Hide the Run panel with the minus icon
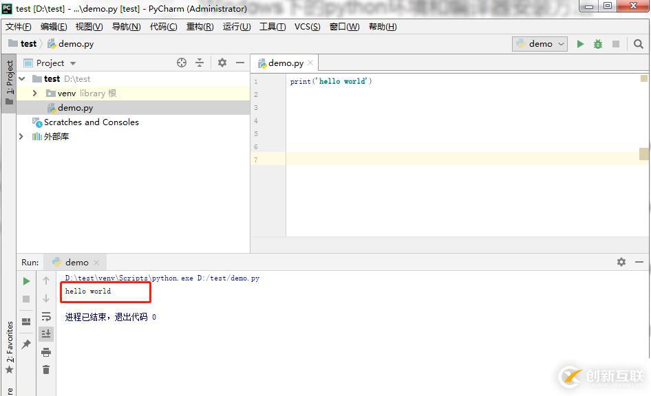 tap(639, 262)
